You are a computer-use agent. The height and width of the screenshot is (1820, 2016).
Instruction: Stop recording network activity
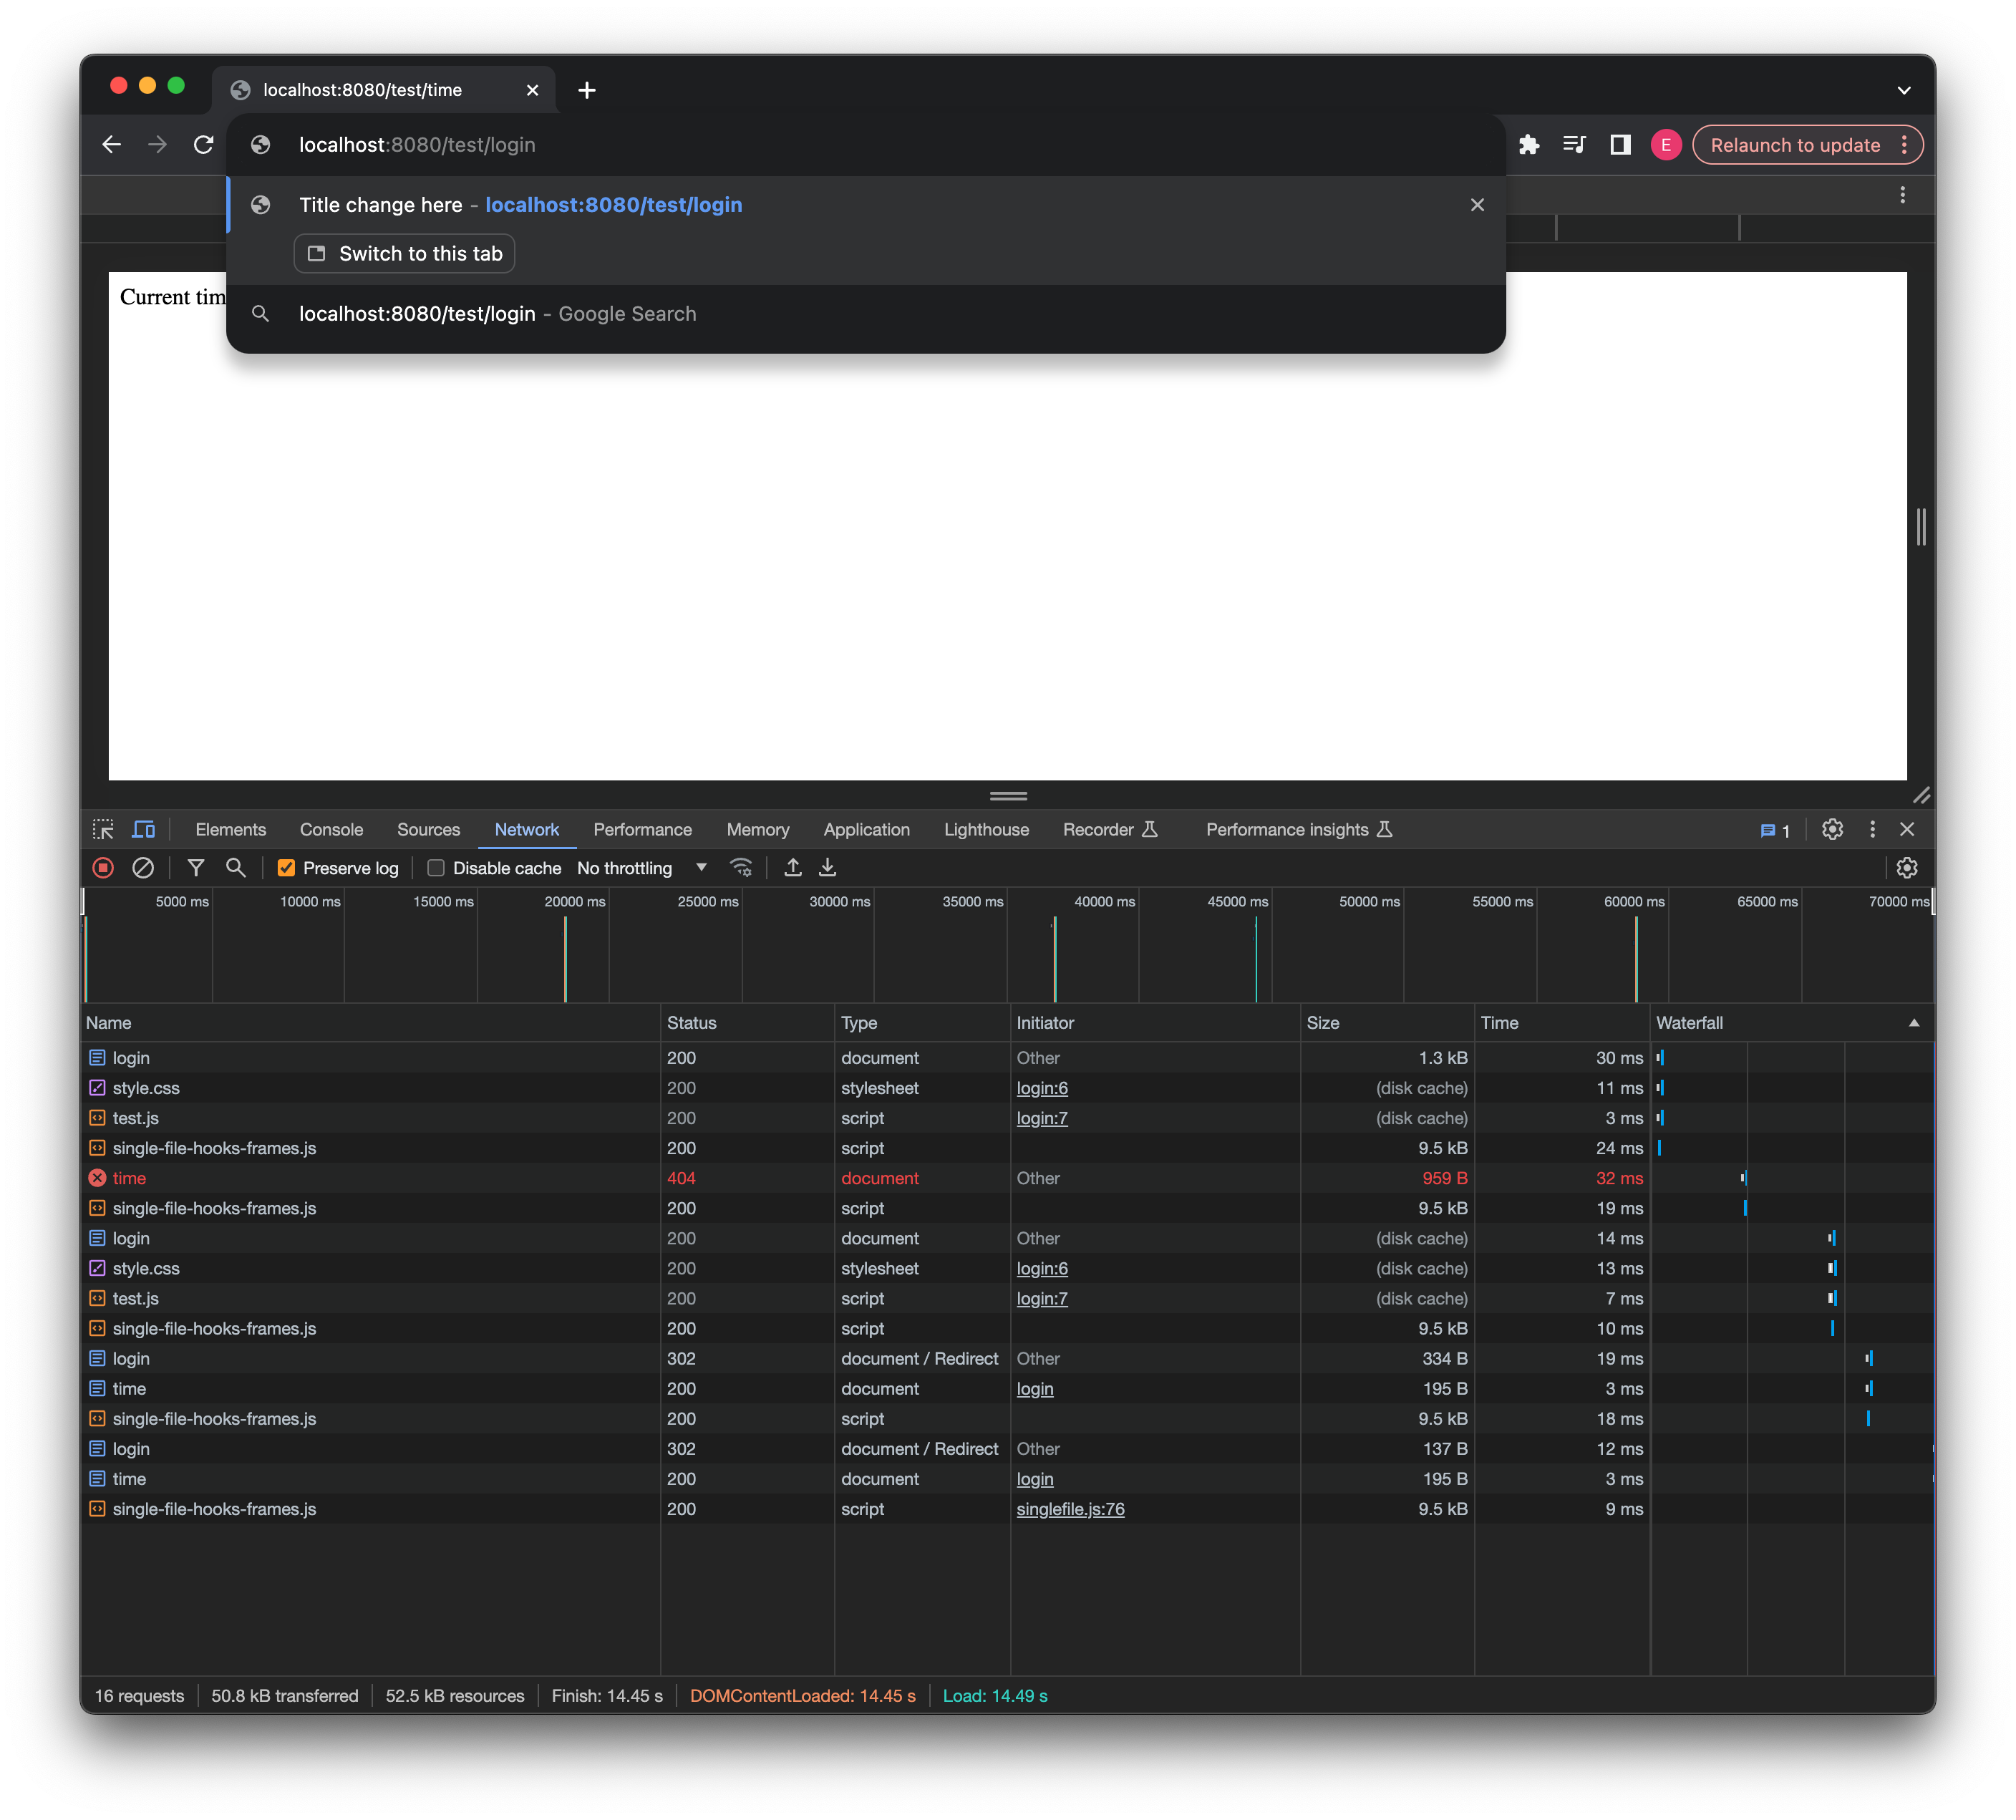103,868
